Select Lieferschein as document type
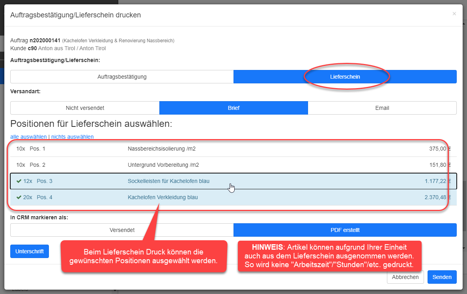Image resolution: width=467 pixels, height=294 pixels. coord(345,77)
